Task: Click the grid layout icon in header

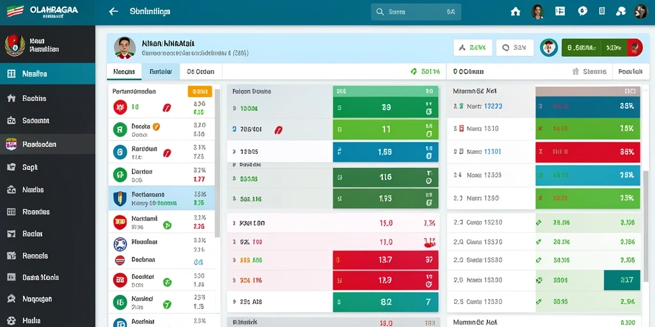Action: click(x=560, y=11)
